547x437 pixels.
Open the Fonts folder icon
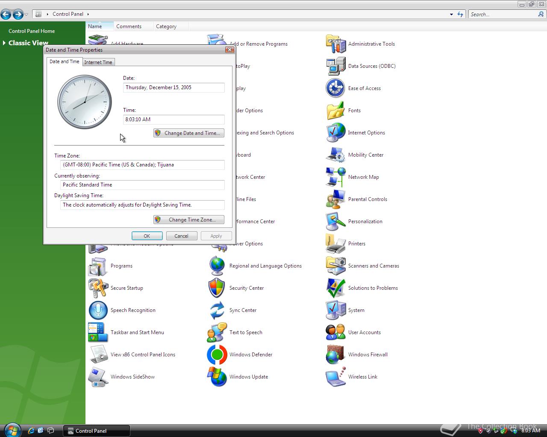335,110
